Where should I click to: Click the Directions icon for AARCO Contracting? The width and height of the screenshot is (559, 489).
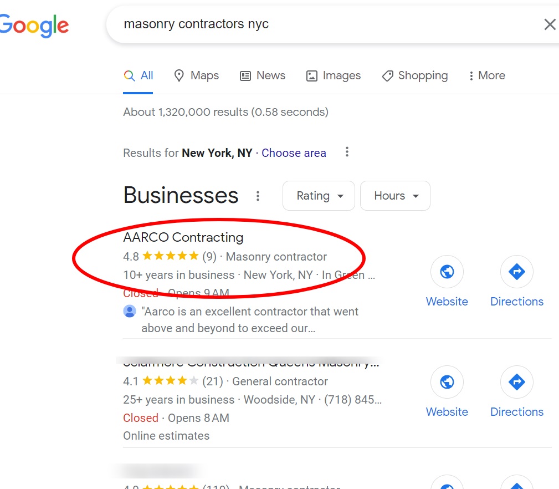click(x=516, y=272)
